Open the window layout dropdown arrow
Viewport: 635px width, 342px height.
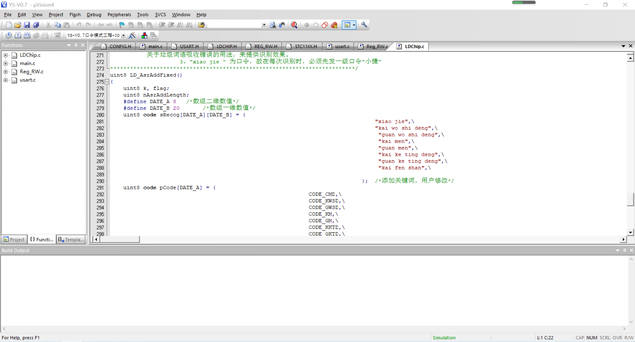tap(354, 25)
